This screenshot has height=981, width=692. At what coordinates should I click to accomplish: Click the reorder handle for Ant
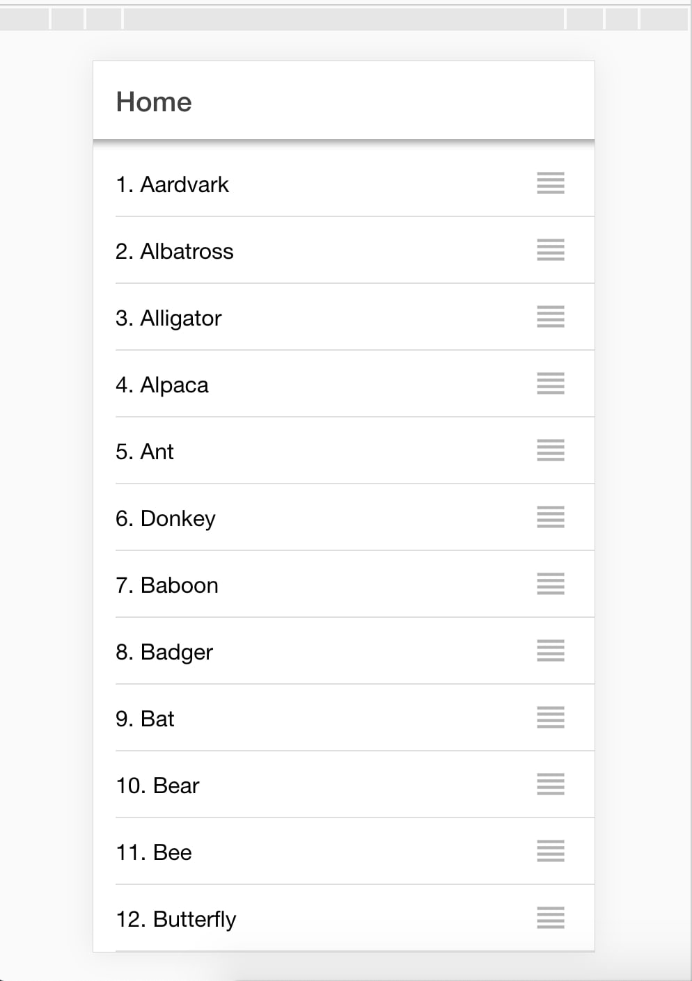click(x=551, y=450)
